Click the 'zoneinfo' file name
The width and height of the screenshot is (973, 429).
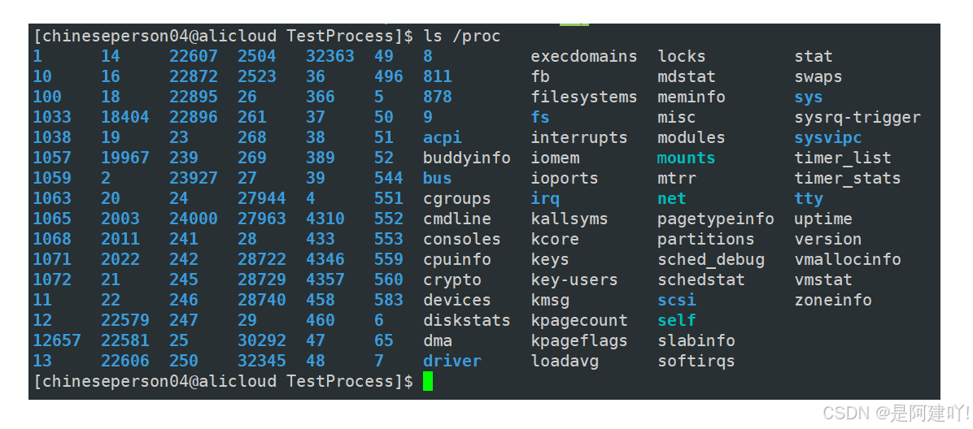point(833,300)
